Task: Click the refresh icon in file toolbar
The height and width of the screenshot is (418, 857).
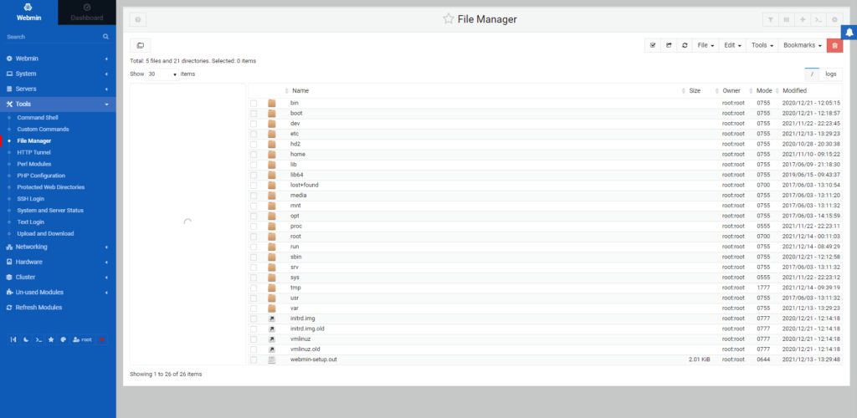Action: pos(685,46)
